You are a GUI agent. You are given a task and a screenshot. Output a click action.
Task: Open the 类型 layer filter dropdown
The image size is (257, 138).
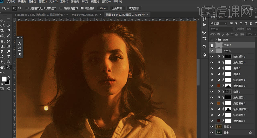pyautogui.click(x=218, y=24)
